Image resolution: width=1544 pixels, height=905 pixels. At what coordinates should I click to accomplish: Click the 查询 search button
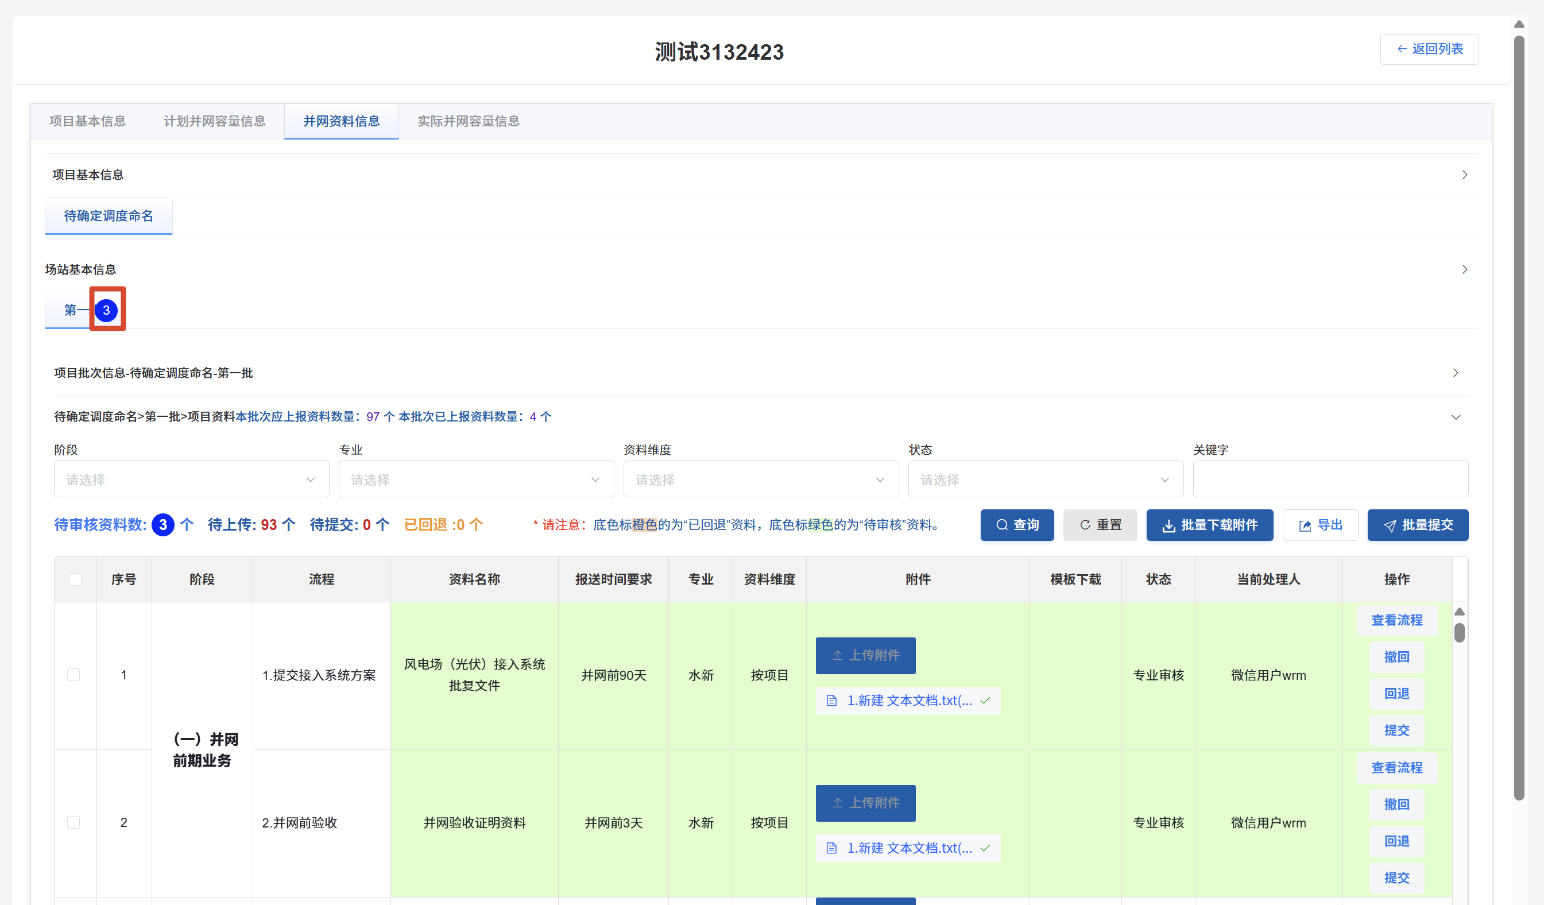tap(1017, 525)
